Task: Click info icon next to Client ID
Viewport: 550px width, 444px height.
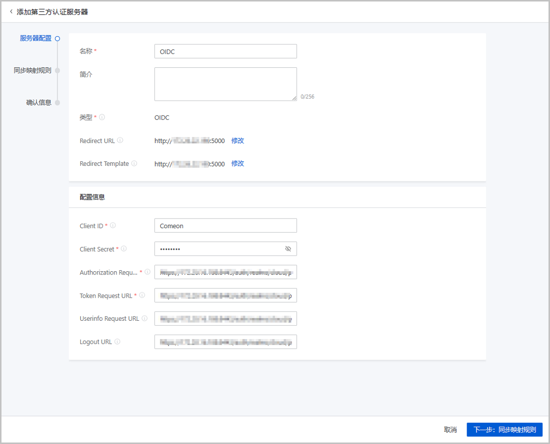Action: coord(113,225)
